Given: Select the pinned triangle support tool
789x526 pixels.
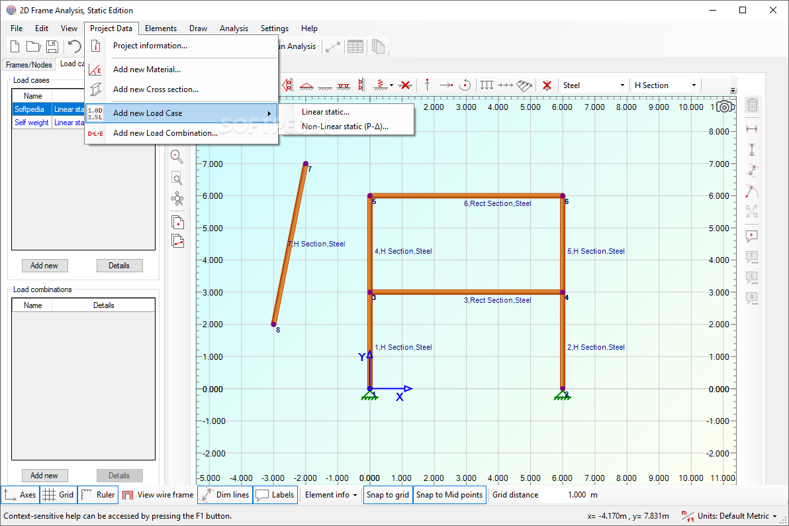Looking at the screenshot, I should (x=306, y=85).
